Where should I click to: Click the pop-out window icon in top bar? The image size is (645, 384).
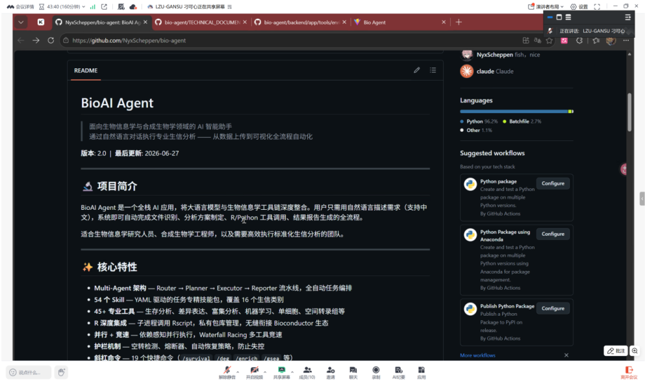[104, 6]
